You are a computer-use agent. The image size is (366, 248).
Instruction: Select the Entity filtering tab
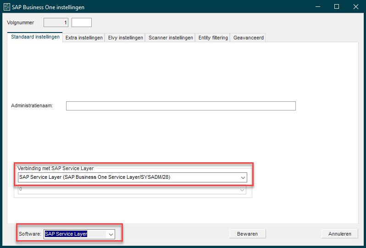[213, 38]
